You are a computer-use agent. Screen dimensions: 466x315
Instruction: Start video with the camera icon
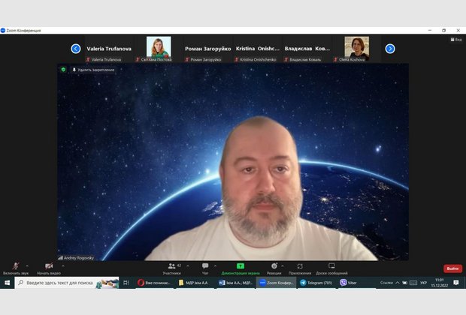point(48,267)
